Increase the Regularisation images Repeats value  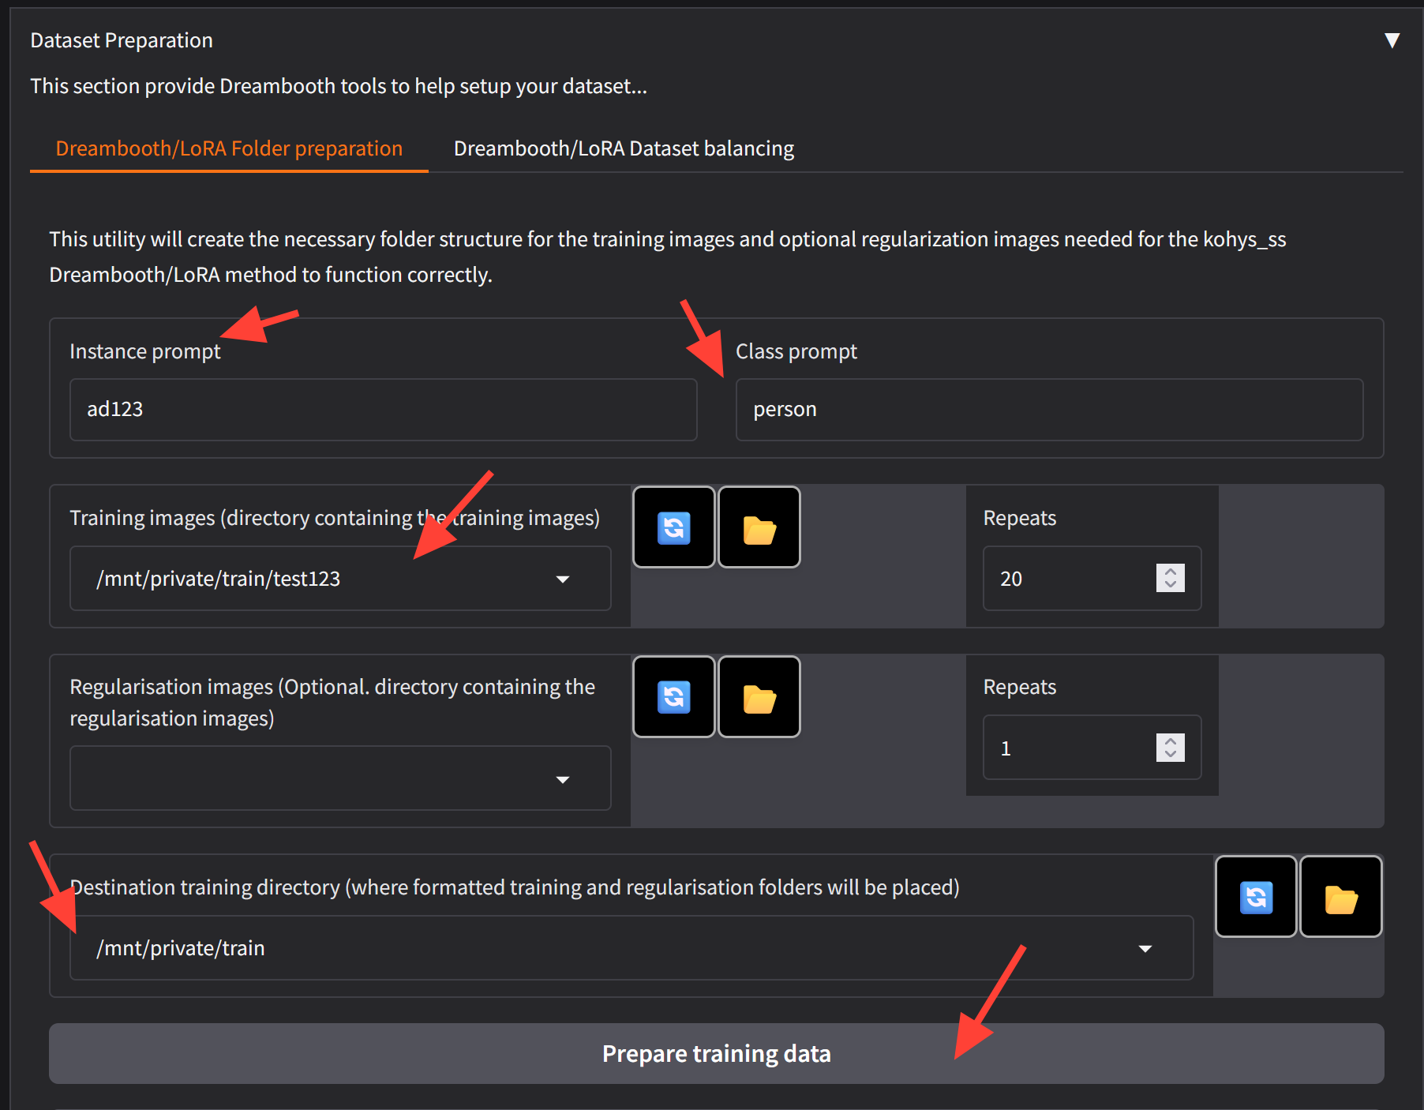[1171, 741]
